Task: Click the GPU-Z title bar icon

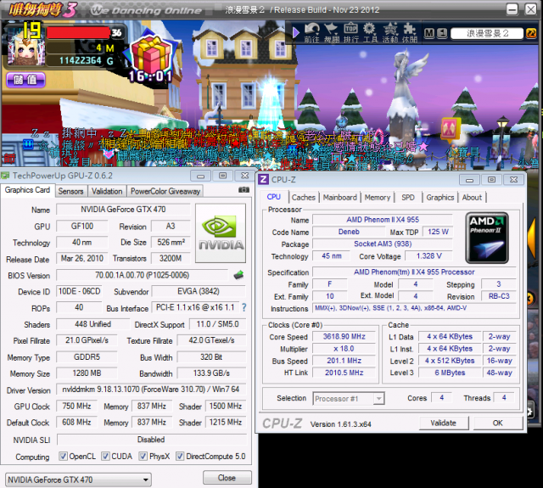Action: 5,176
